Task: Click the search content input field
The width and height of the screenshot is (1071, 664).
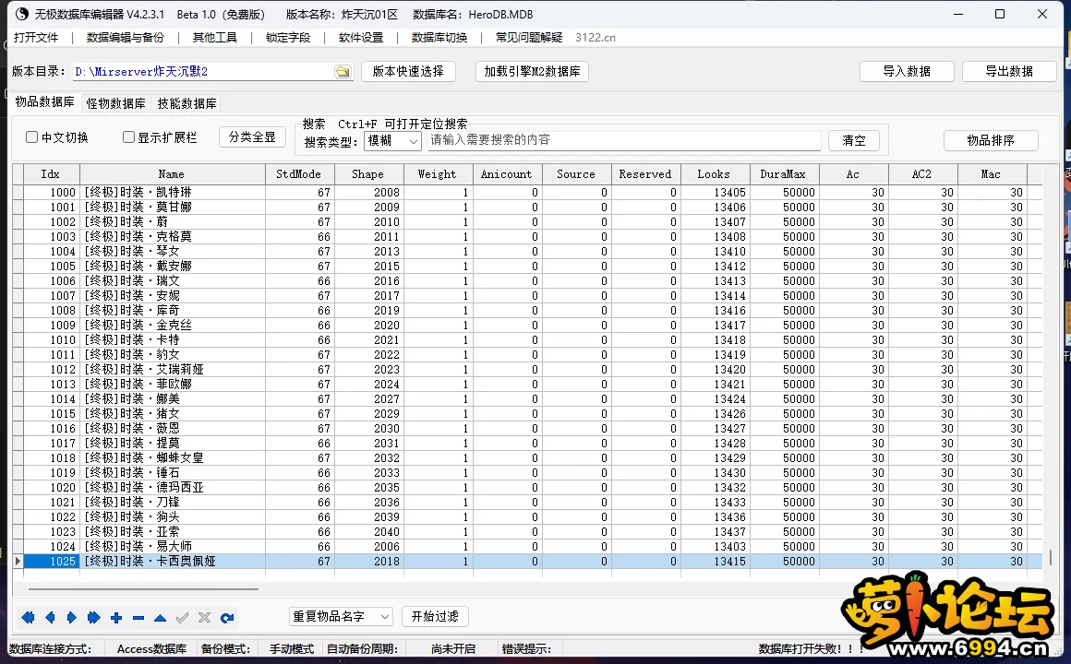Action: tap(623, 140)
